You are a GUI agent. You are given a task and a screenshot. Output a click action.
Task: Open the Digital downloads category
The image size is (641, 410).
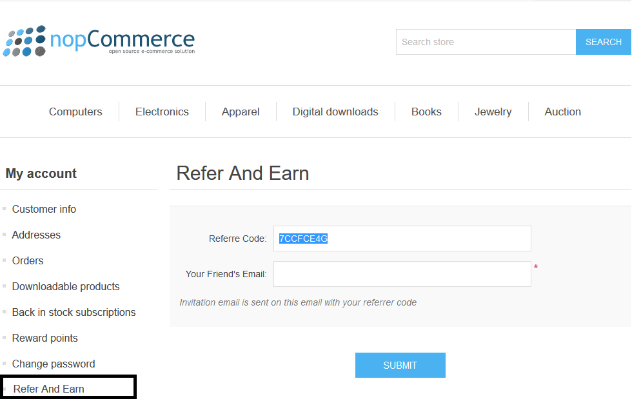pos(335,112)
